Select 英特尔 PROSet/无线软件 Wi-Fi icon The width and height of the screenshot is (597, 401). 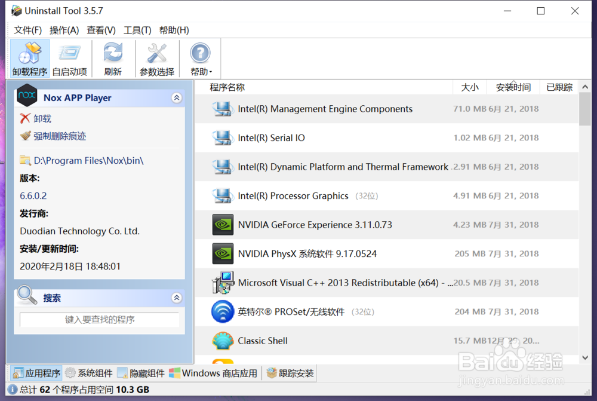[x=223, y=312]
